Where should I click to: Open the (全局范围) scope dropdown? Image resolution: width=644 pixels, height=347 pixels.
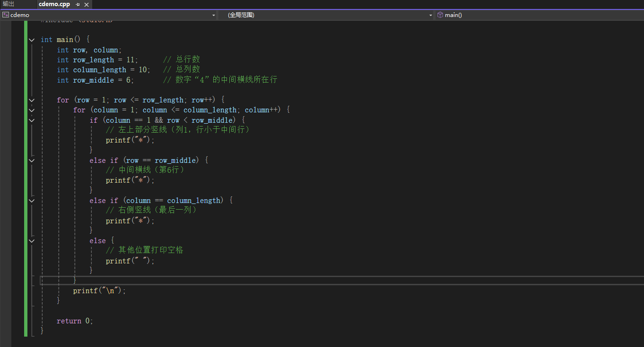coord(430,15)
